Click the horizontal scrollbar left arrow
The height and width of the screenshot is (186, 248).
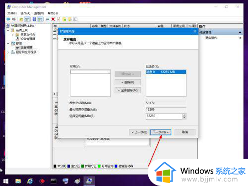(55, 94)
